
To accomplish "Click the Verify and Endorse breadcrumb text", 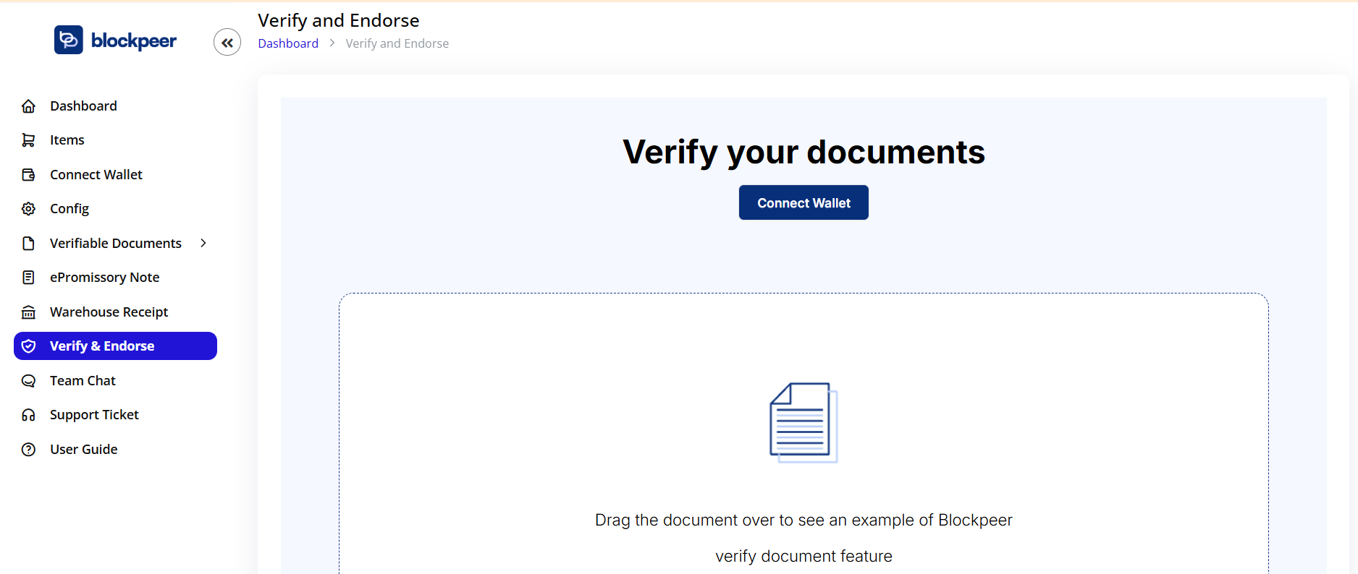I will click(x=397, y=43).
